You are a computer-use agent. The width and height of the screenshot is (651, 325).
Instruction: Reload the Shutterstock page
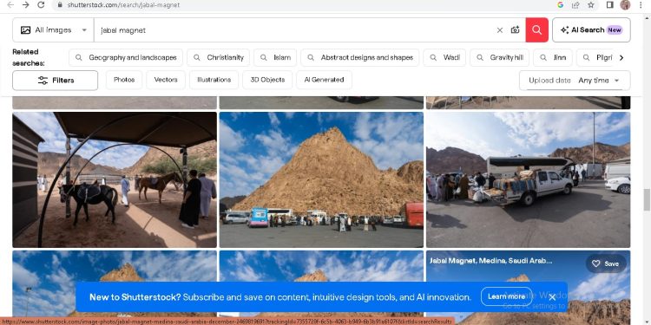41,5
